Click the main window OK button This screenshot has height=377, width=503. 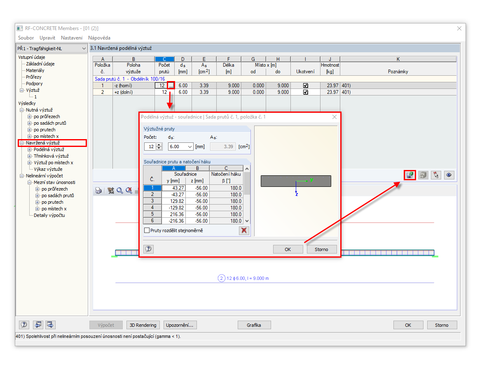408,325
